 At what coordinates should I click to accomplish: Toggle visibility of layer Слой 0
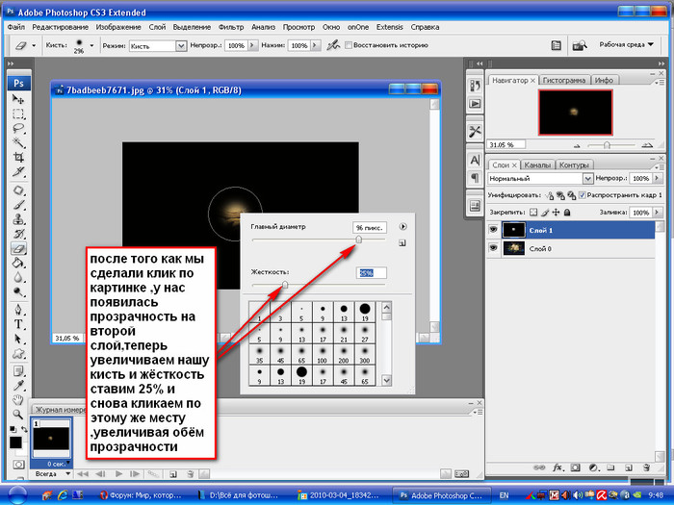[x=494, y=248]
